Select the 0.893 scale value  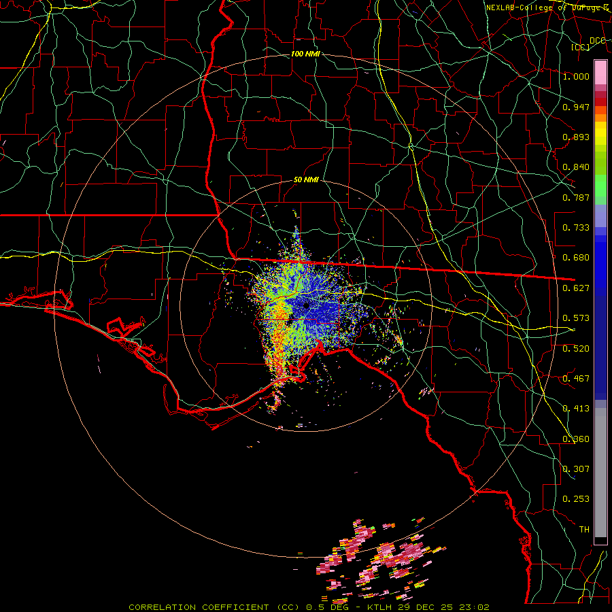576,137
